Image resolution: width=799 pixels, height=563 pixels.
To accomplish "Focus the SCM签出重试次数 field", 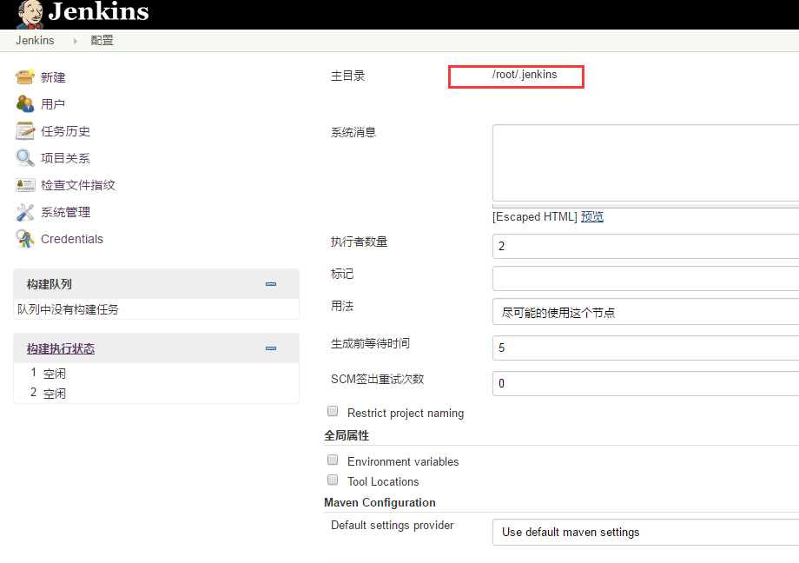I will pos(645,383).
